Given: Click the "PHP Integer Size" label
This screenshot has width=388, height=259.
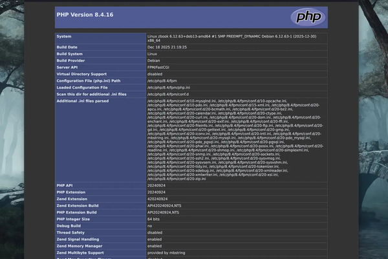Looking at the screenshot, I should coord(73,219).
